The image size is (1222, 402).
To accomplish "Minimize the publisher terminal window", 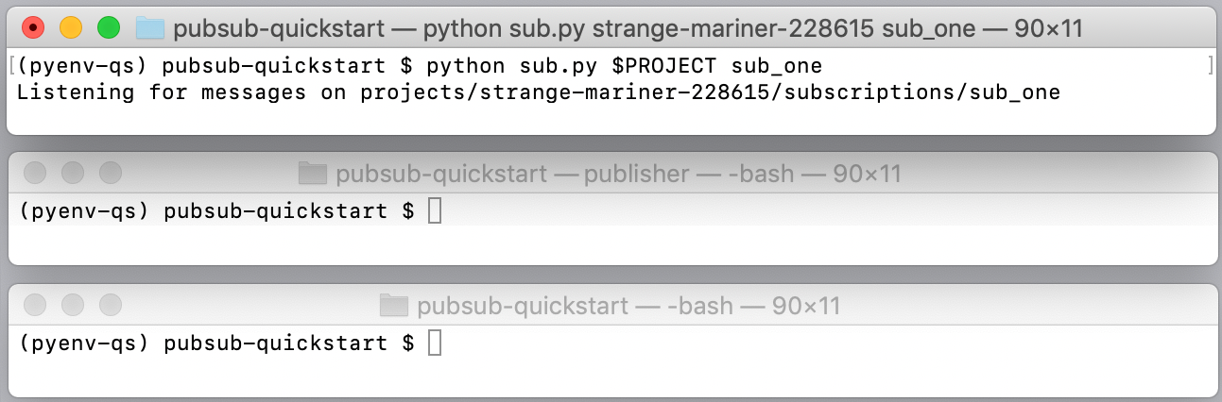I will [x=73, y=174].
